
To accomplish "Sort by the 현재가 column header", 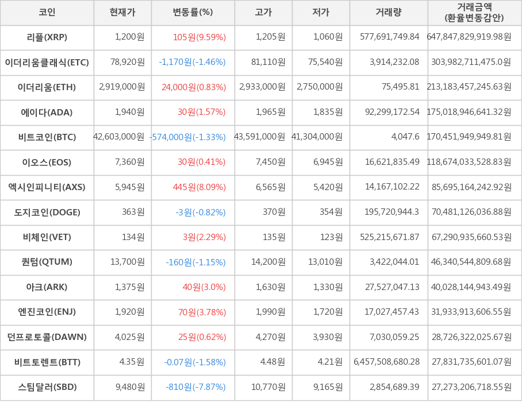I will (122, 13).
